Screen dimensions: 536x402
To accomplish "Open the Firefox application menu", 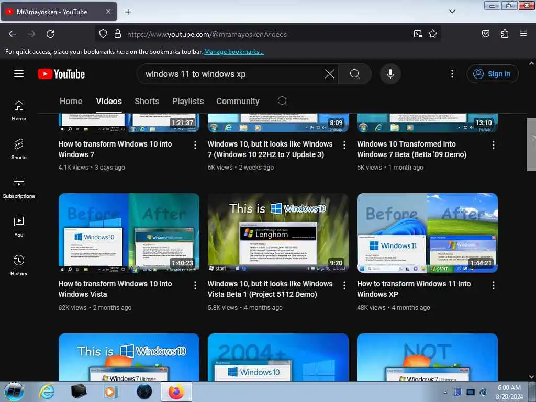I will tap(523, 33).
